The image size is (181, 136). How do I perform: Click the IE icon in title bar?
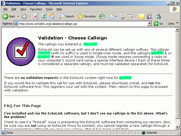[3, 3]
